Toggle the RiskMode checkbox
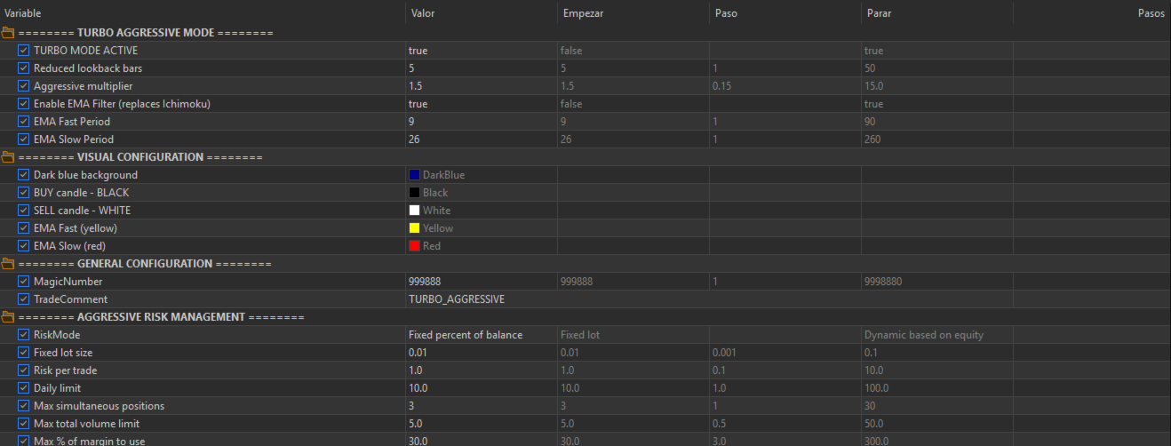The width and height of the screenshot is (1171, 446). click(x=24, y=335)
